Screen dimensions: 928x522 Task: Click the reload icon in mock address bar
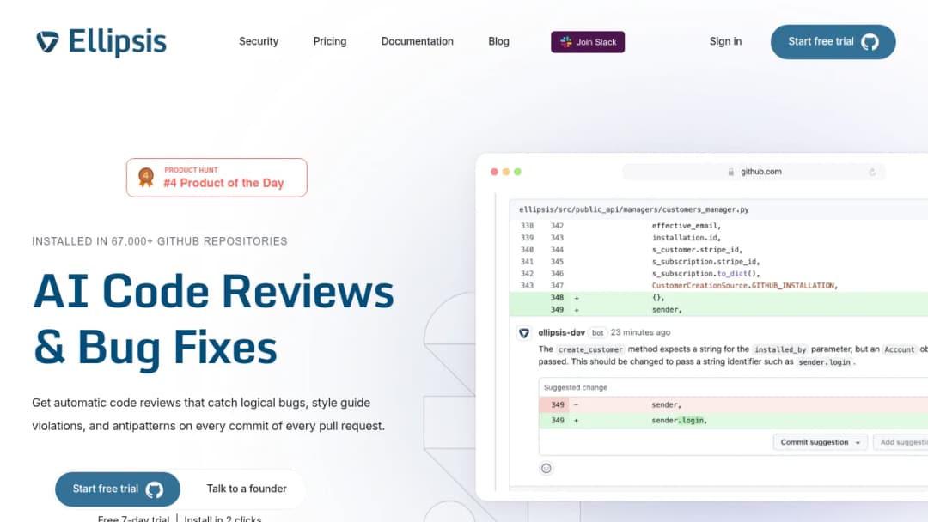click(872, 172)
